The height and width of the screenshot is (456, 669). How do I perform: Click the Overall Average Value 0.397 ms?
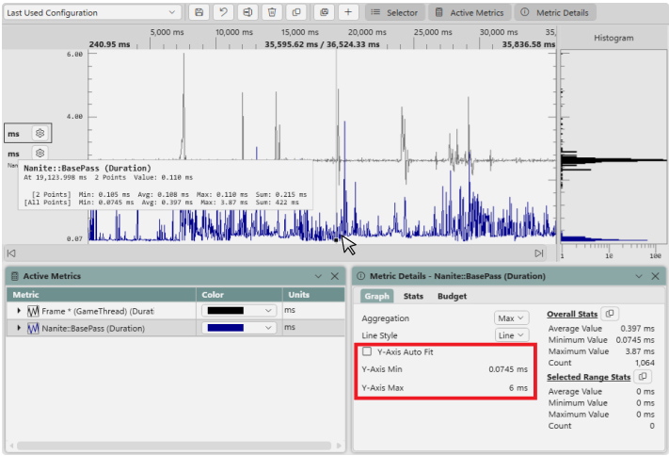[637, 328]
